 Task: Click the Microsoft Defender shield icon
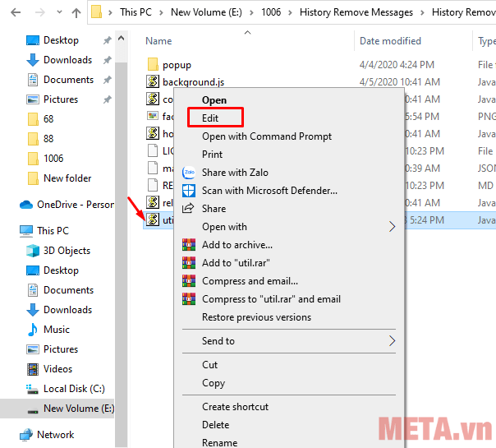pyautogui.click(x=189, y=191)
